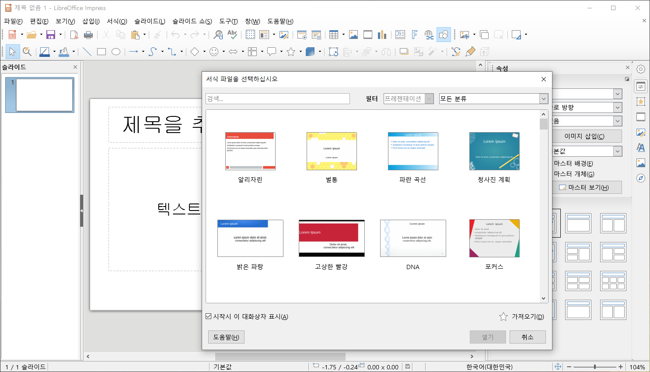Click the template search field
Image resolution: width=650 pixels, height=372 pixels.
tap(278, 98)
